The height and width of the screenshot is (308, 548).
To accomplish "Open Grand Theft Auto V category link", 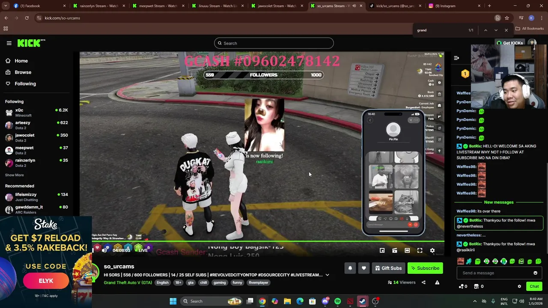I will point(128,283).
